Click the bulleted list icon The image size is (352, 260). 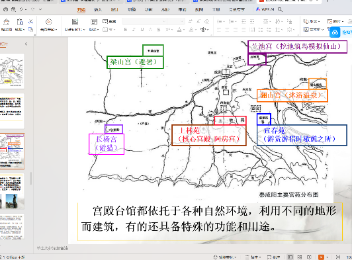(x=220, y=22)
